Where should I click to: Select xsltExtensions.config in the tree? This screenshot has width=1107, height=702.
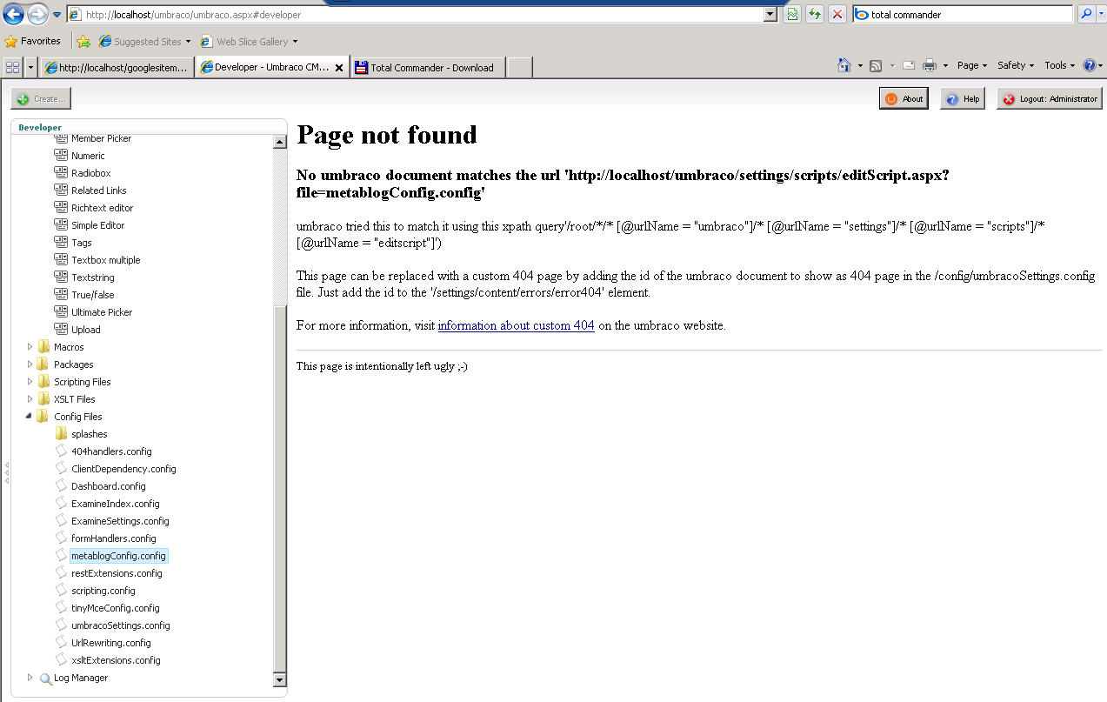pyautogui.click(x=116, y=660)
